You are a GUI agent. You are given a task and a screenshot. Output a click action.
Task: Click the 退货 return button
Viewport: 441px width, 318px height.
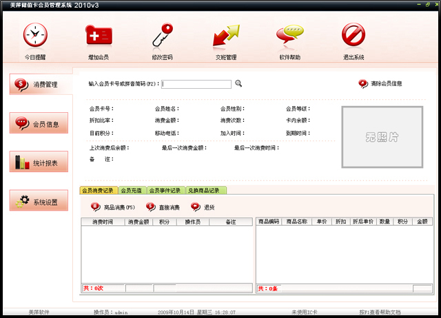tap(203, 206)
